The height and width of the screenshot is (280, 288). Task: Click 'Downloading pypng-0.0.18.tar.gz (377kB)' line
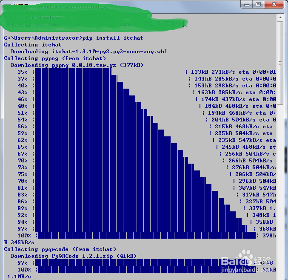(77, 65)
